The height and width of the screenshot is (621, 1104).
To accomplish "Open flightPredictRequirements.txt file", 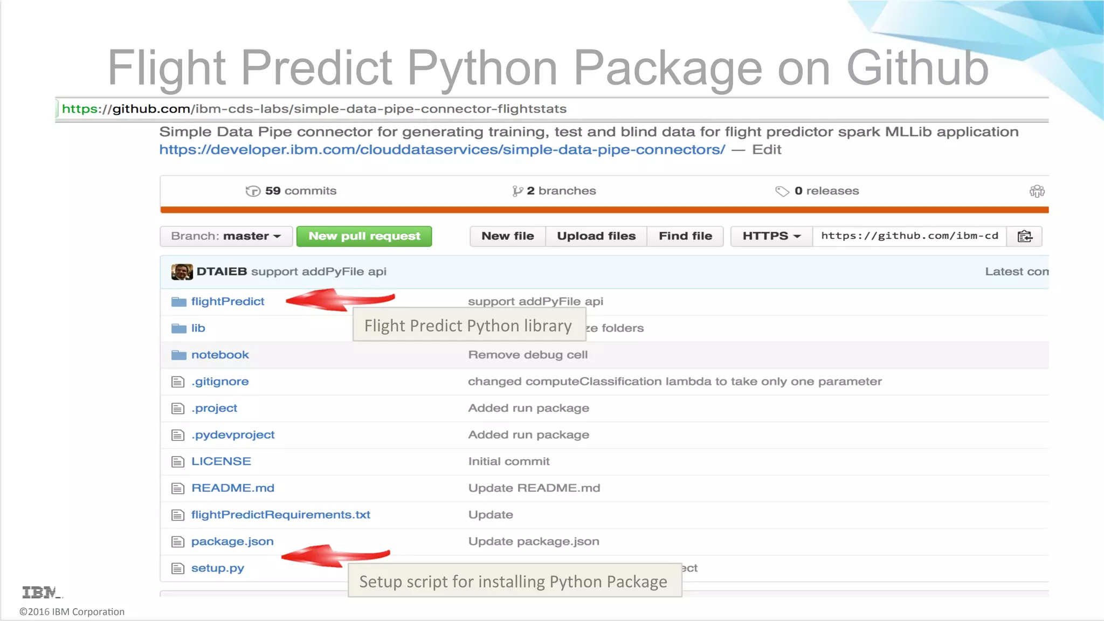I will pos(280,515).
